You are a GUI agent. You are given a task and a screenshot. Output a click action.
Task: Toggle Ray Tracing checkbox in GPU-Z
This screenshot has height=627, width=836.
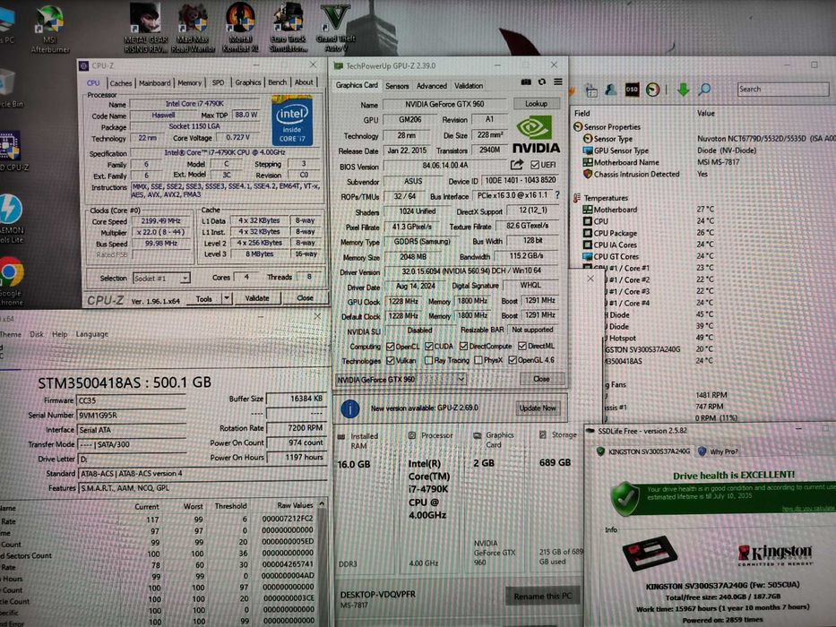pyautogui.click(x=428, y=360)
